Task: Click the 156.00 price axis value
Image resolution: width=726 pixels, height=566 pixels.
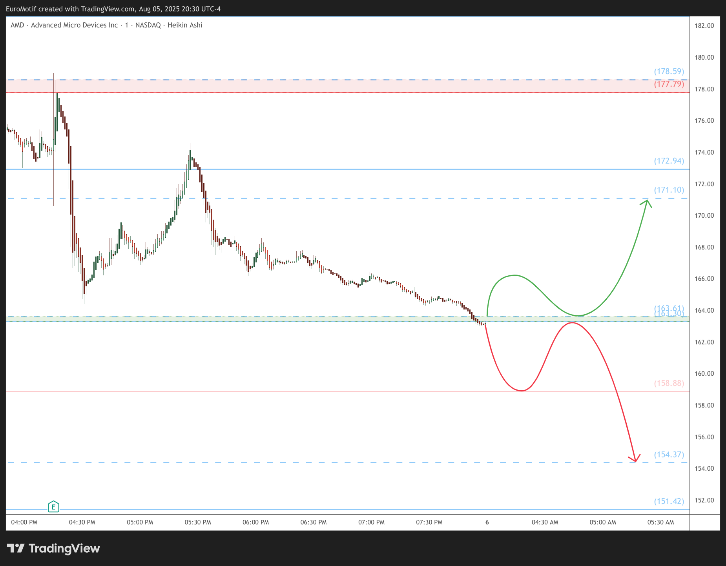Action: click(x=704, y=437)
